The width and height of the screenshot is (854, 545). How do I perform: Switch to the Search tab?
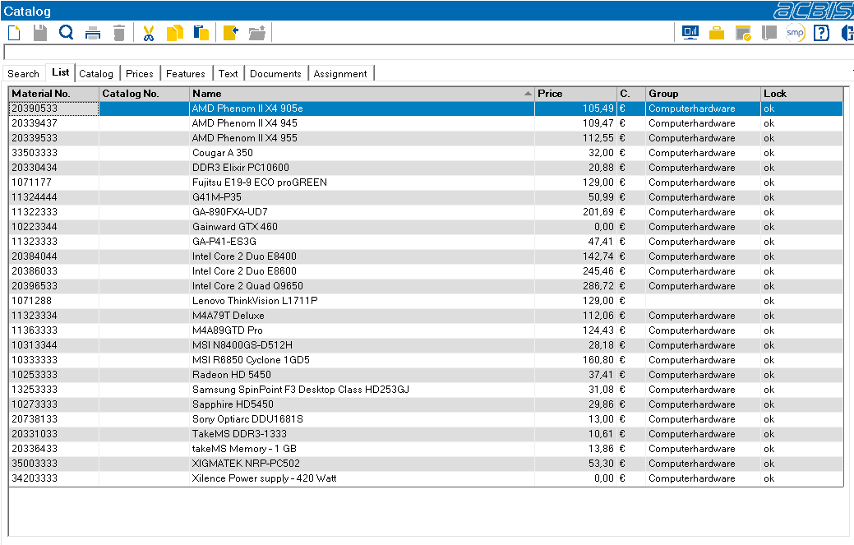pyautogui.click(x=23, y=73)
